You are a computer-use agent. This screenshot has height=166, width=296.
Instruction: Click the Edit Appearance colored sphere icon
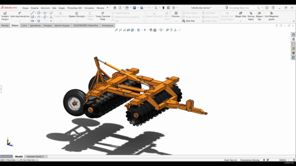[151, 30]
